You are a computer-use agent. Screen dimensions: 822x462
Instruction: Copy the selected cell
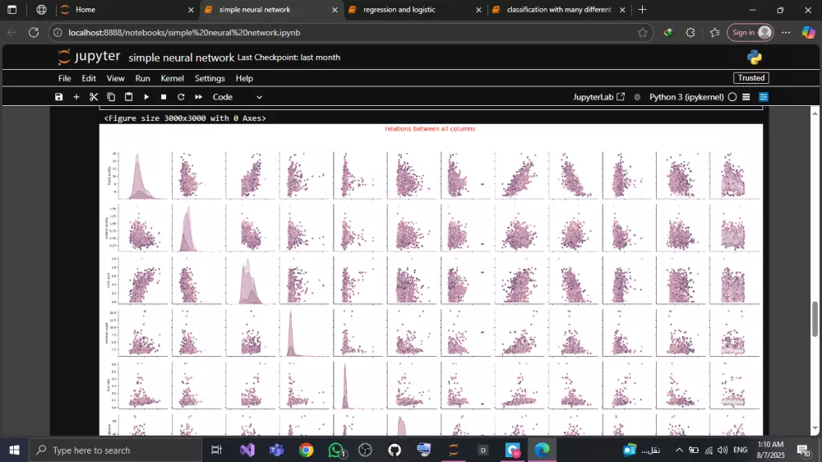click(x=111, y=97)
